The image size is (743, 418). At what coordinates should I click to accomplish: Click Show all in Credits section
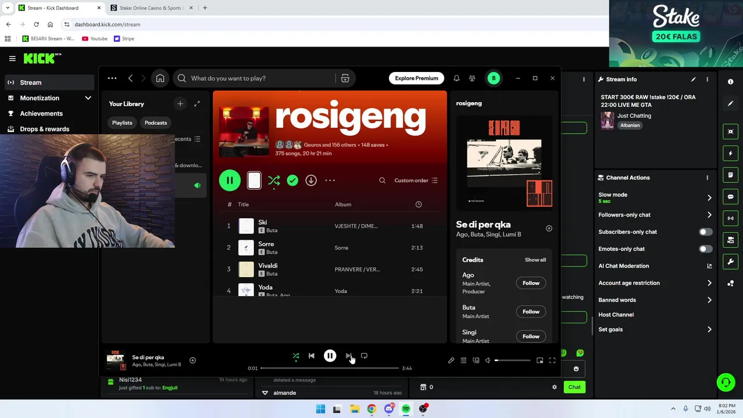[535, 260]
